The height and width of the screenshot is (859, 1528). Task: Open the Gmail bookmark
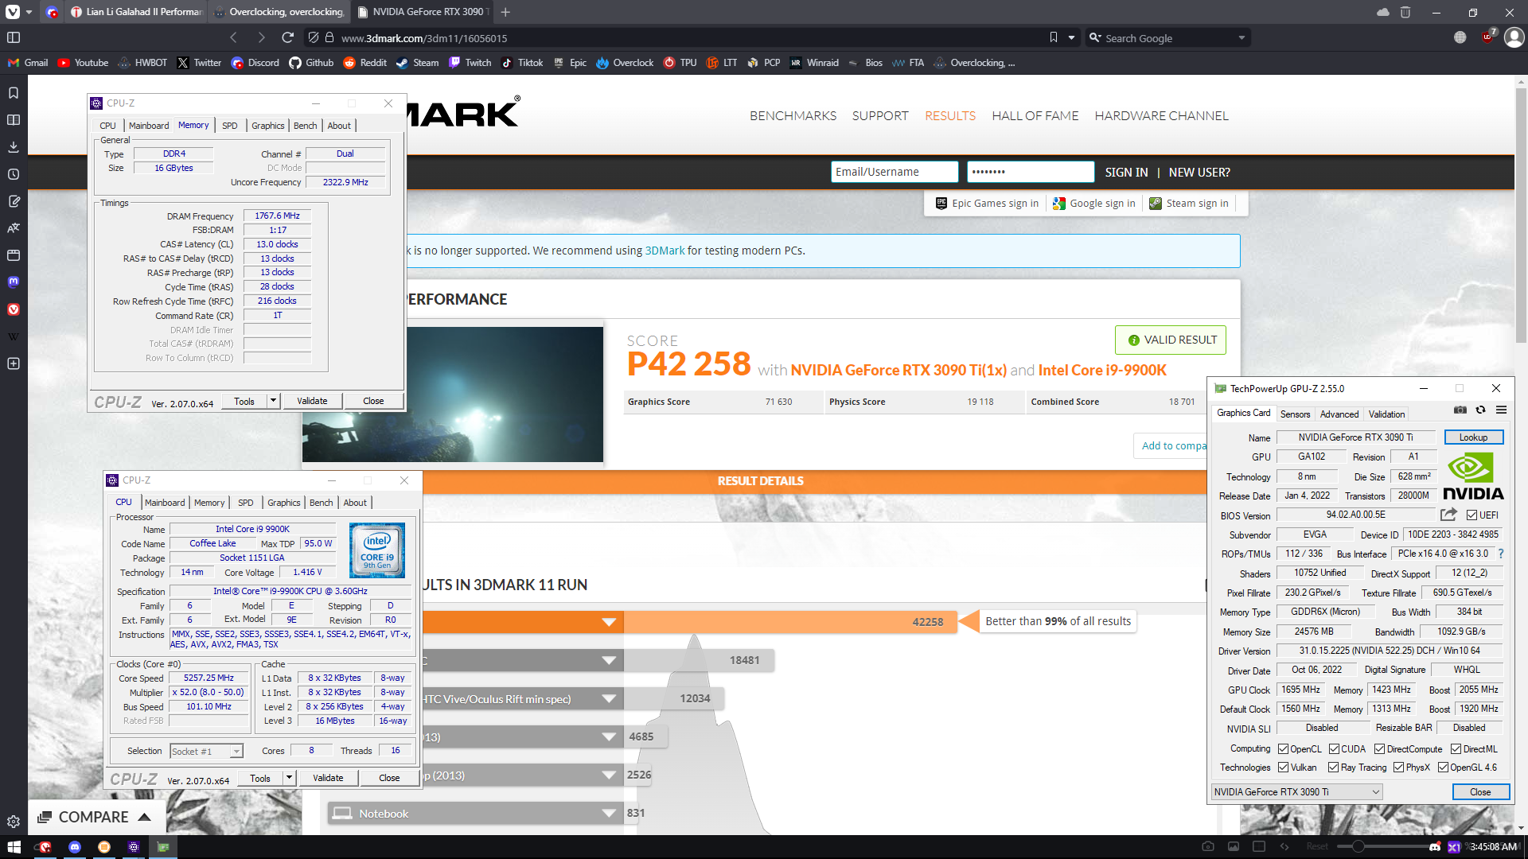point(28,63)
